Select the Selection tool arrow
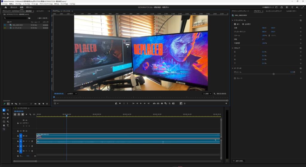 4,110
